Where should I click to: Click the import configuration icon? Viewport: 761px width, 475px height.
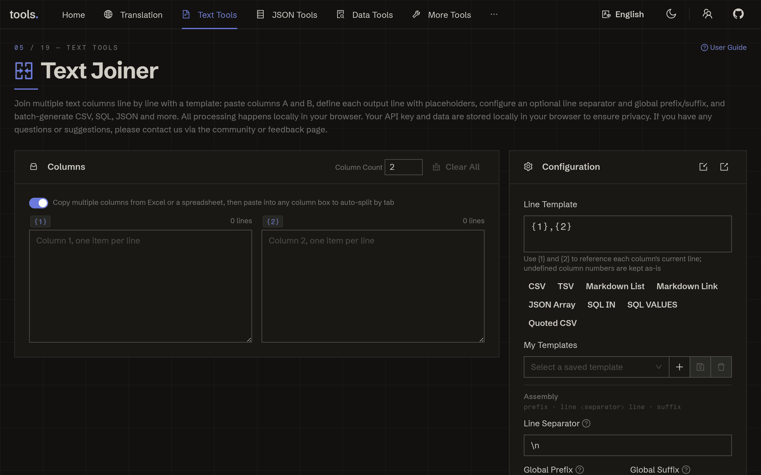click(x=703, y=167)
